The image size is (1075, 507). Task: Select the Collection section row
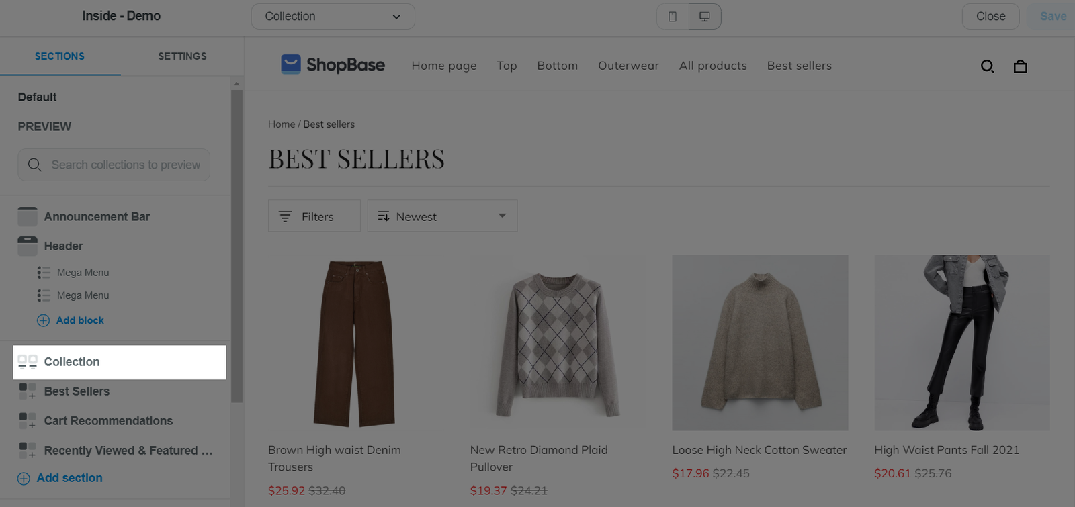click(x=120, y=363)
